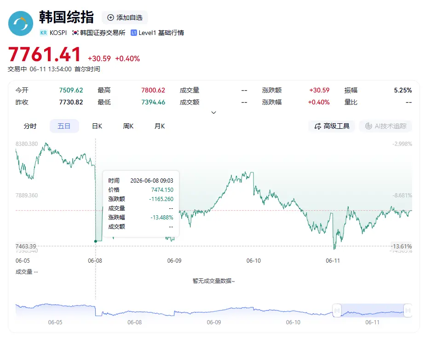Click the 06-10 label in bottom navigator
Viewport: 425px width, 339px height.
pos(293,322)
